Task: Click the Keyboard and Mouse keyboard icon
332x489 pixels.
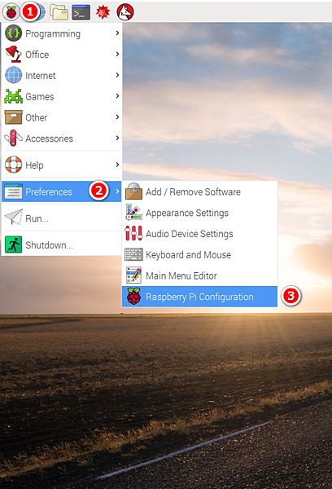Action: point(133,254)
